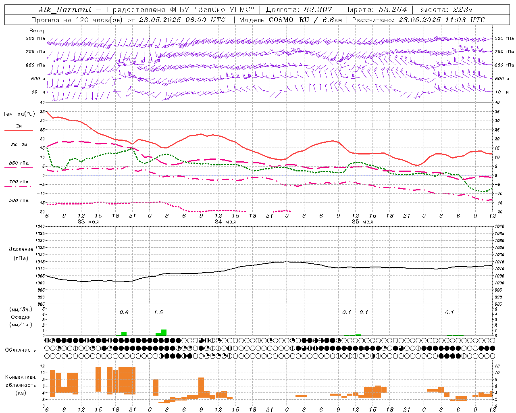This screenshot has width=516, height=413.
Task: Click the right-axis '500 м' wind level label
Action: tap(501, 79)
